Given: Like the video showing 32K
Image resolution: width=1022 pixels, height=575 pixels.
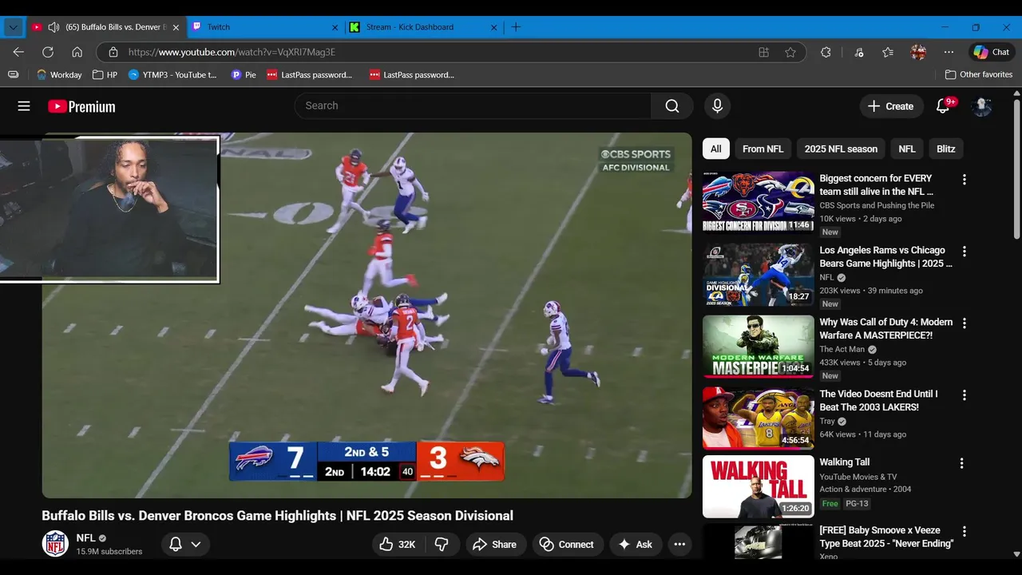Looking at the screenshot, I should point(398,544).
